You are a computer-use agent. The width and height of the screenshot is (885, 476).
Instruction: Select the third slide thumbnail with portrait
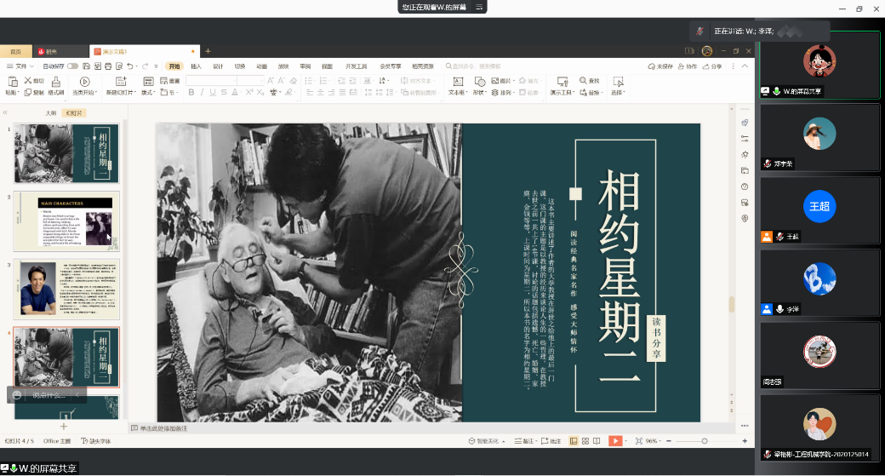(66, 290)
